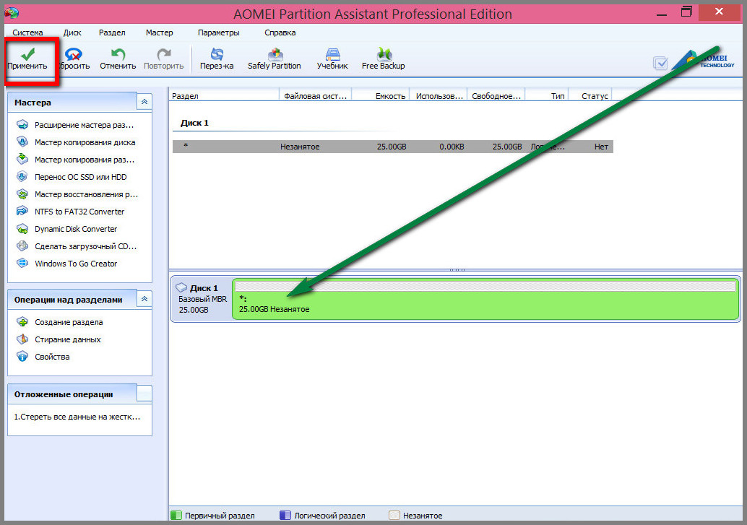
Task: Select Диск 1 Базовый MBR disk label
Action: click(202, 299)
